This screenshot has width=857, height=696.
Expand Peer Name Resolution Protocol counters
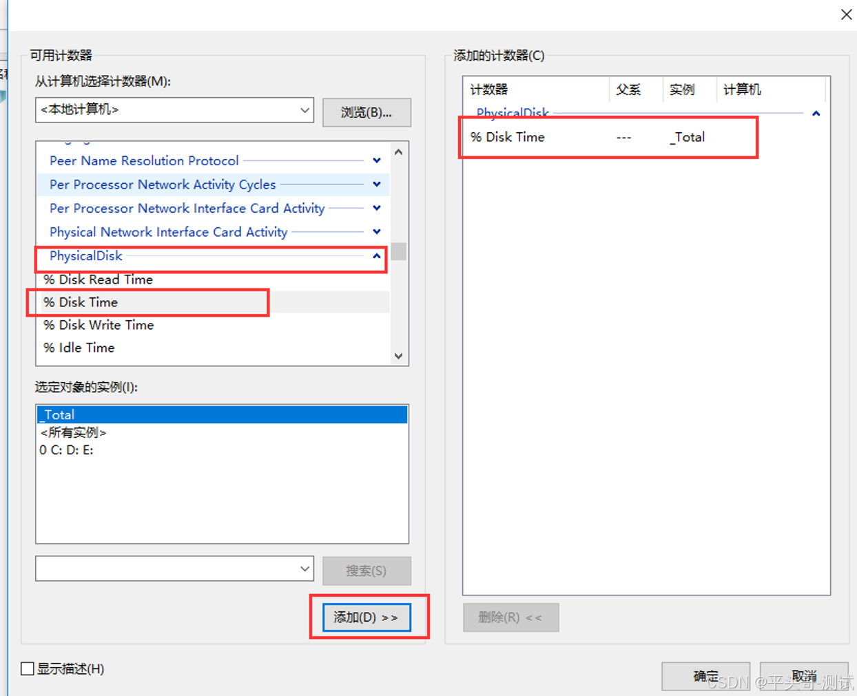click(x=377, y=160)
